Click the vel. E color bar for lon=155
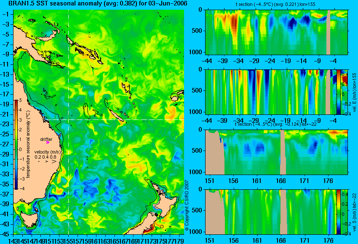 [339, 92]
